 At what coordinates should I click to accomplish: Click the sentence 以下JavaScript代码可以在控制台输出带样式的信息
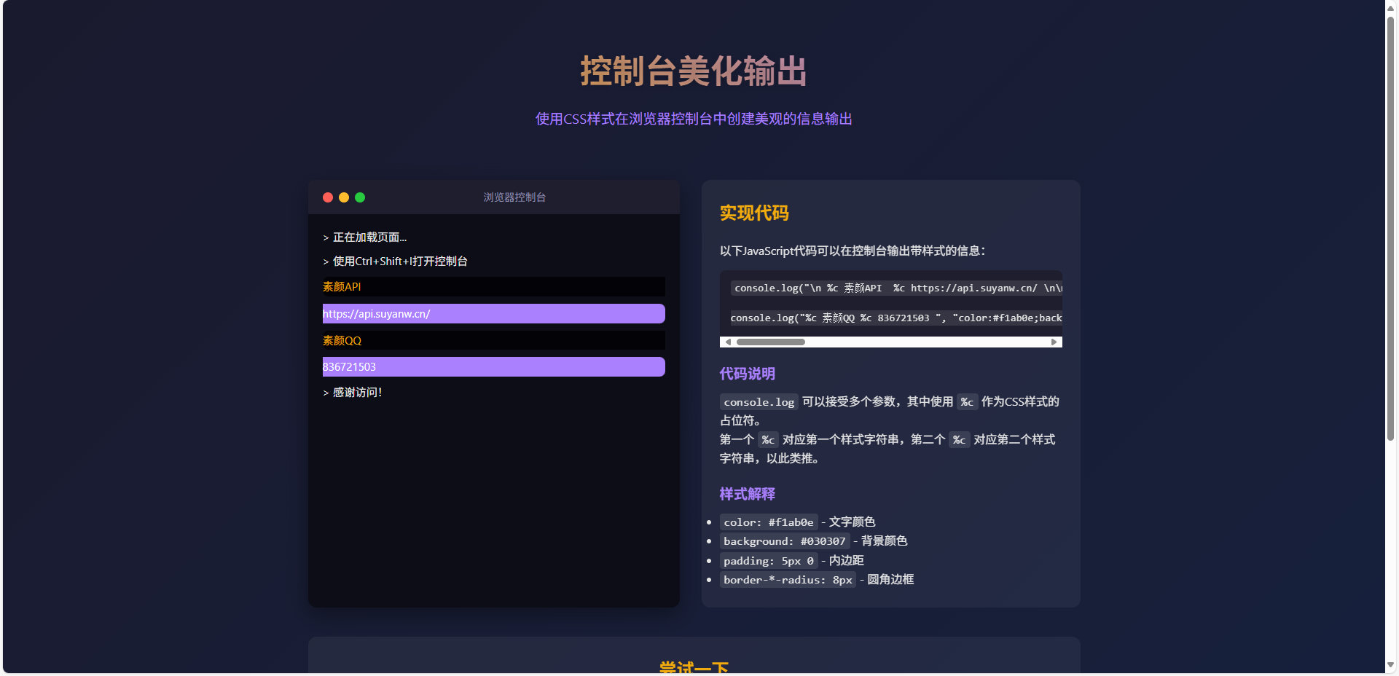[x=853, y=251]
